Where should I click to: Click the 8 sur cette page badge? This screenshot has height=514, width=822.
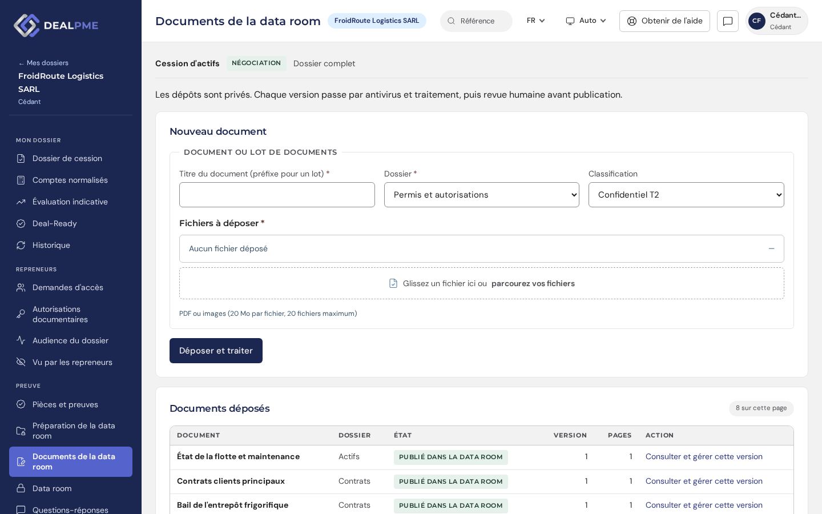761,408
